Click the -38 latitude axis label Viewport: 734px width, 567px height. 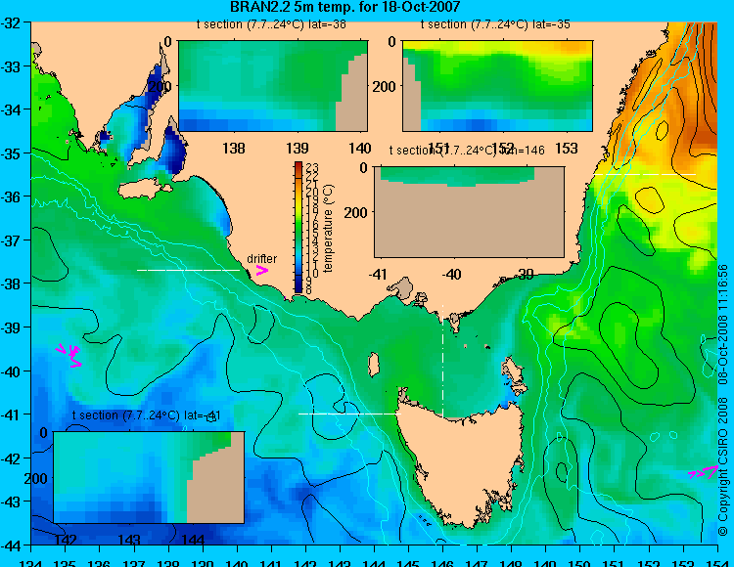pos(11,284)
